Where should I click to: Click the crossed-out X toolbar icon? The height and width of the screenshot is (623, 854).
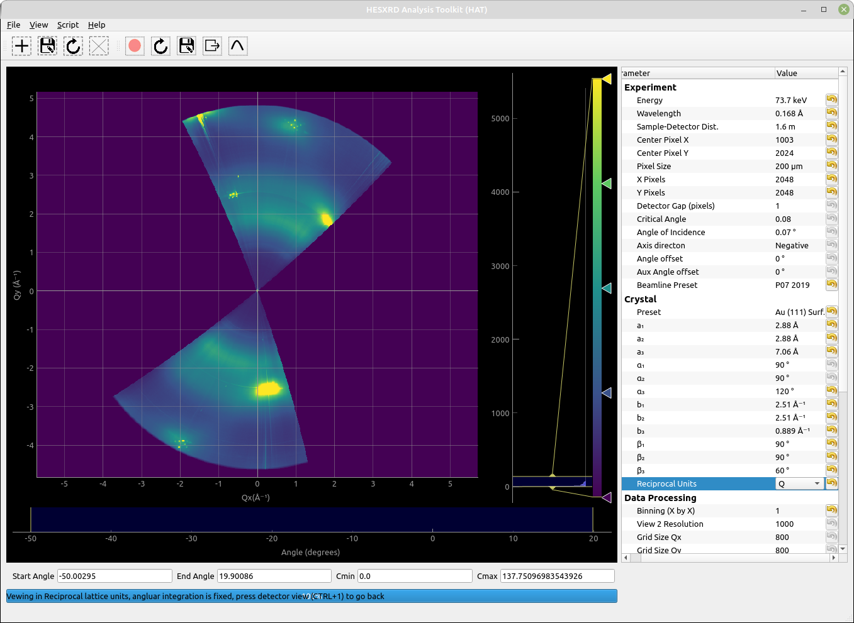[99, 46]
